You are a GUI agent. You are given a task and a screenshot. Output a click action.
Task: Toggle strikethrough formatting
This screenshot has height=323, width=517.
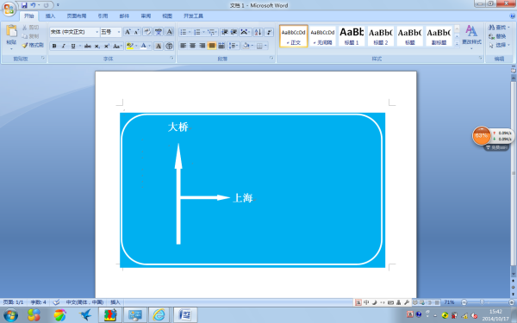coord(87,47)
